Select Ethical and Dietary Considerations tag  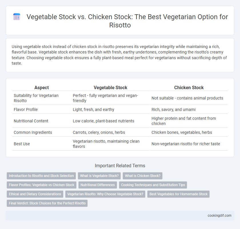35,194
